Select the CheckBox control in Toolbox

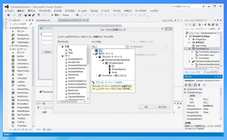click(22, 60)
